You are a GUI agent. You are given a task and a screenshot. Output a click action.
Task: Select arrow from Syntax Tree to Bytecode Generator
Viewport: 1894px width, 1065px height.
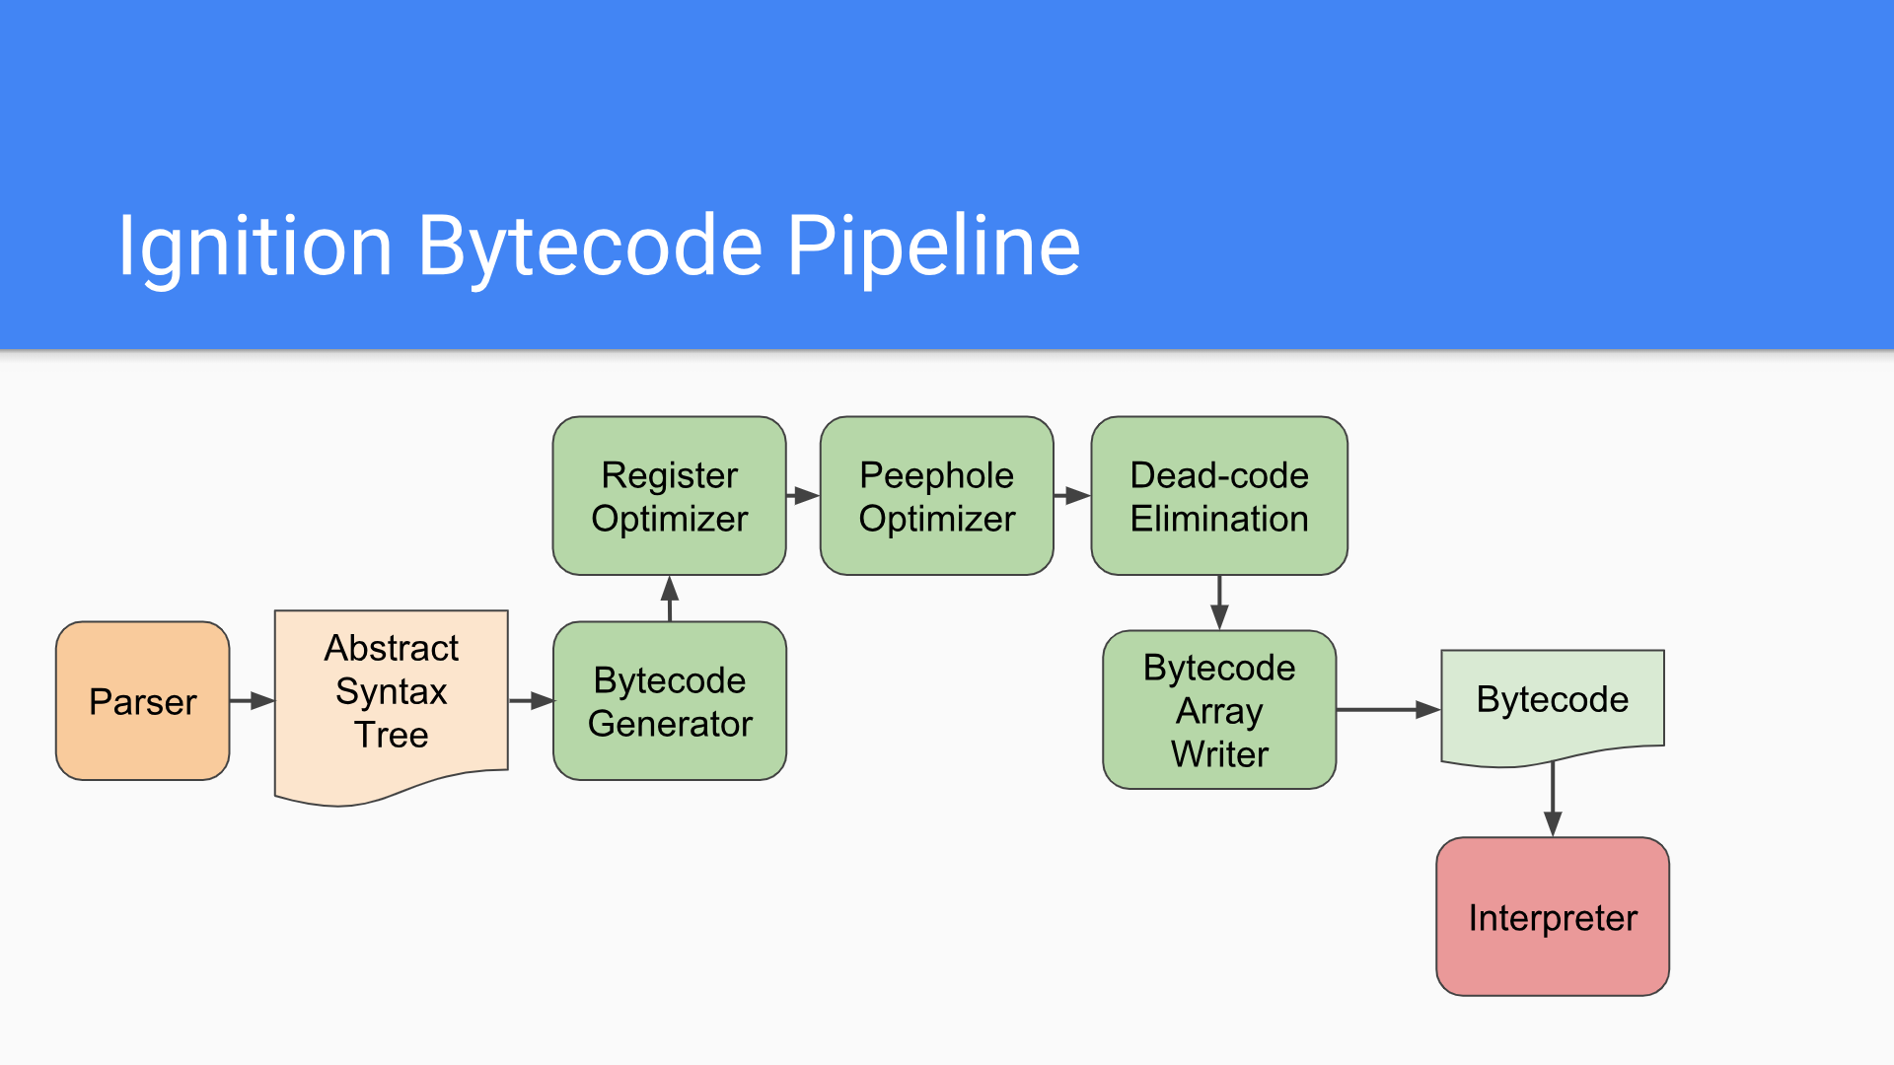click(x=532, y=701)
